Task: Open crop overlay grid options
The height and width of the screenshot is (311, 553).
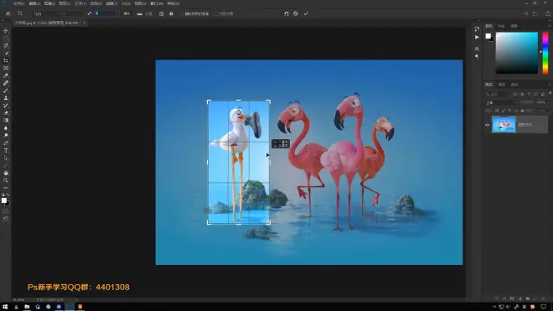Action: point(162,13)
